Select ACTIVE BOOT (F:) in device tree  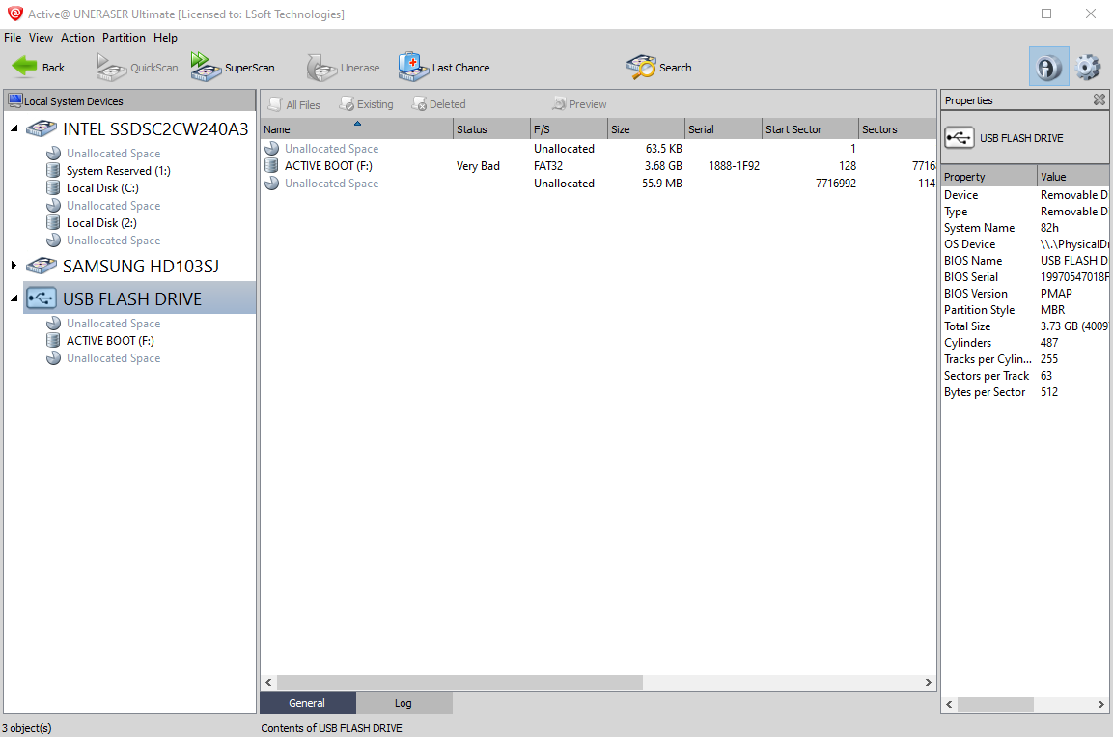110,341
